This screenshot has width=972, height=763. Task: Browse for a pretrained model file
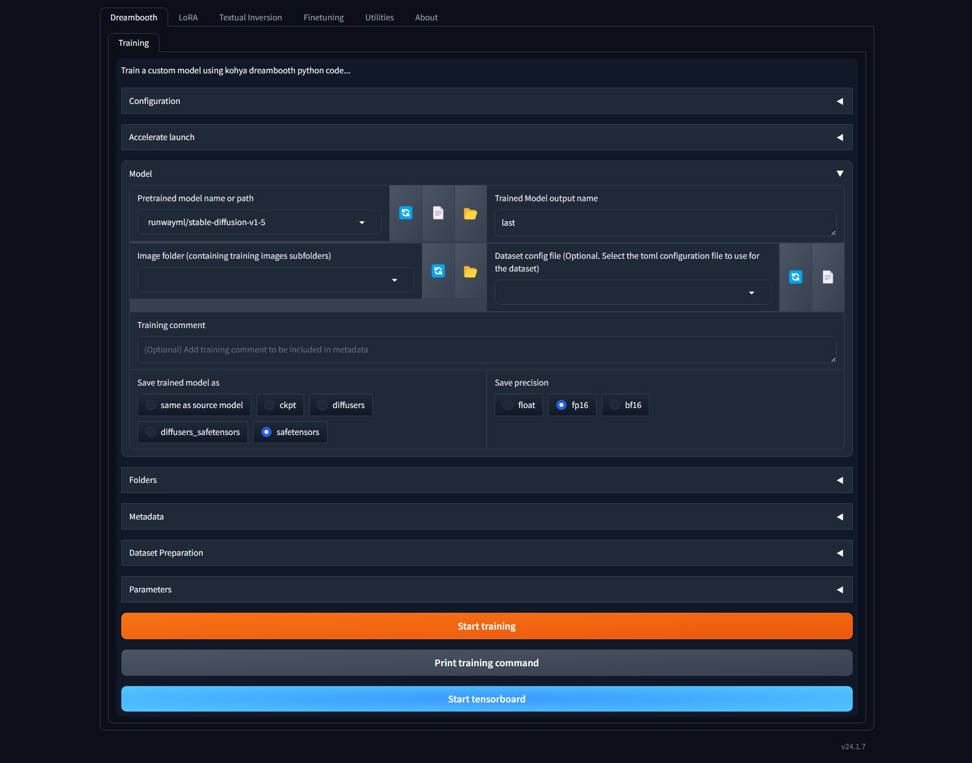tap(438, 213)
